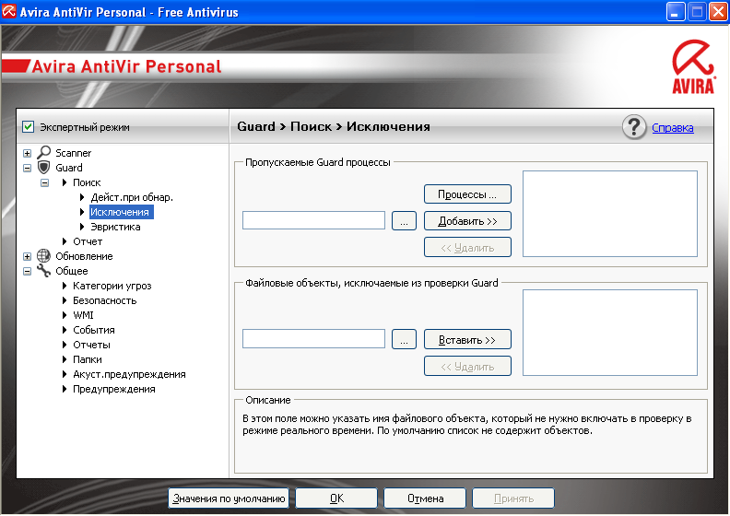
Task: Click the Принять button
Action: pyautogui.click(x=513, y=498)
